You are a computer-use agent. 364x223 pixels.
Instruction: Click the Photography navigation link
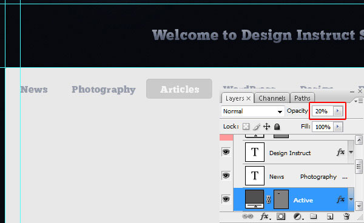coord(104,90)
